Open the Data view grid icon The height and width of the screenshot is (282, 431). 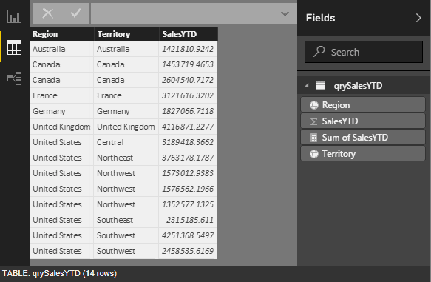(14, 47)
